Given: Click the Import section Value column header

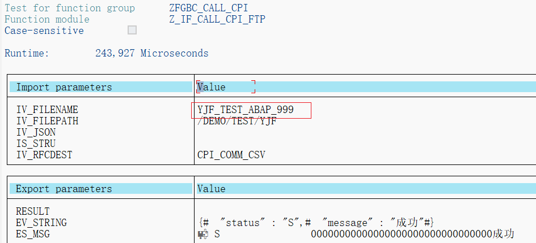Looking at the screenshot, I should [212, 87].
